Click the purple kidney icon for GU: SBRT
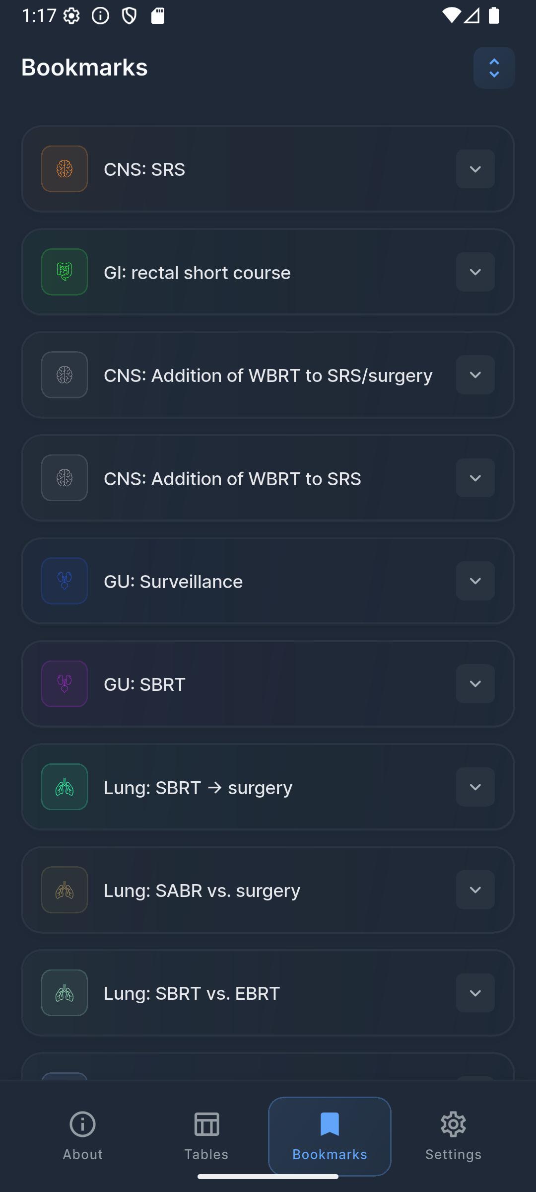The width and height of the screenshot is (536, 1192). pyautogui.click(x=65, y=684)
